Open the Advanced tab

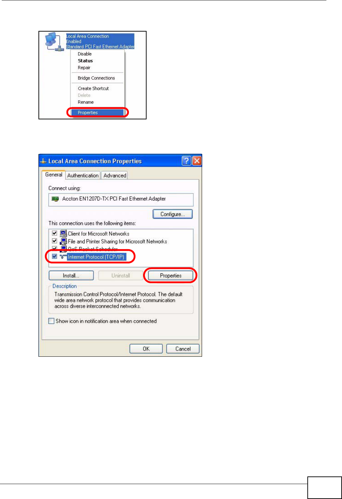pos(115,175)
